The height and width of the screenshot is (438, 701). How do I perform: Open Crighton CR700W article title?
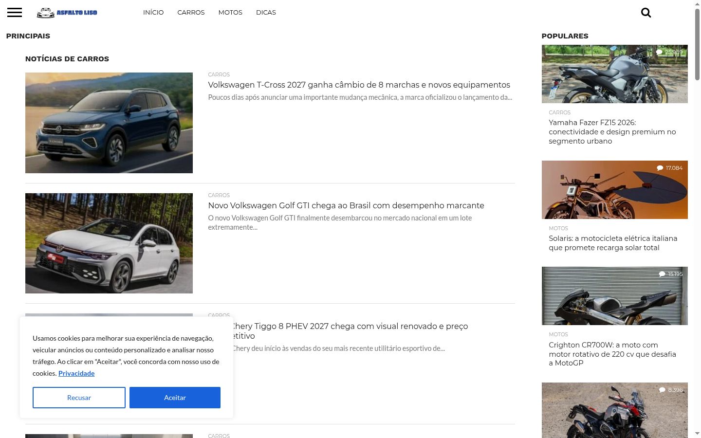coord(612,354)
